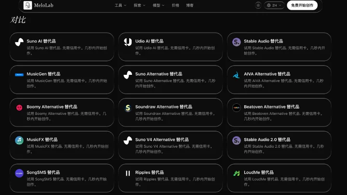The height and width of the screenshot is (195, 347).
Task: Click the Stable Audio 2.0 S icon
Action: click(236, 140)
